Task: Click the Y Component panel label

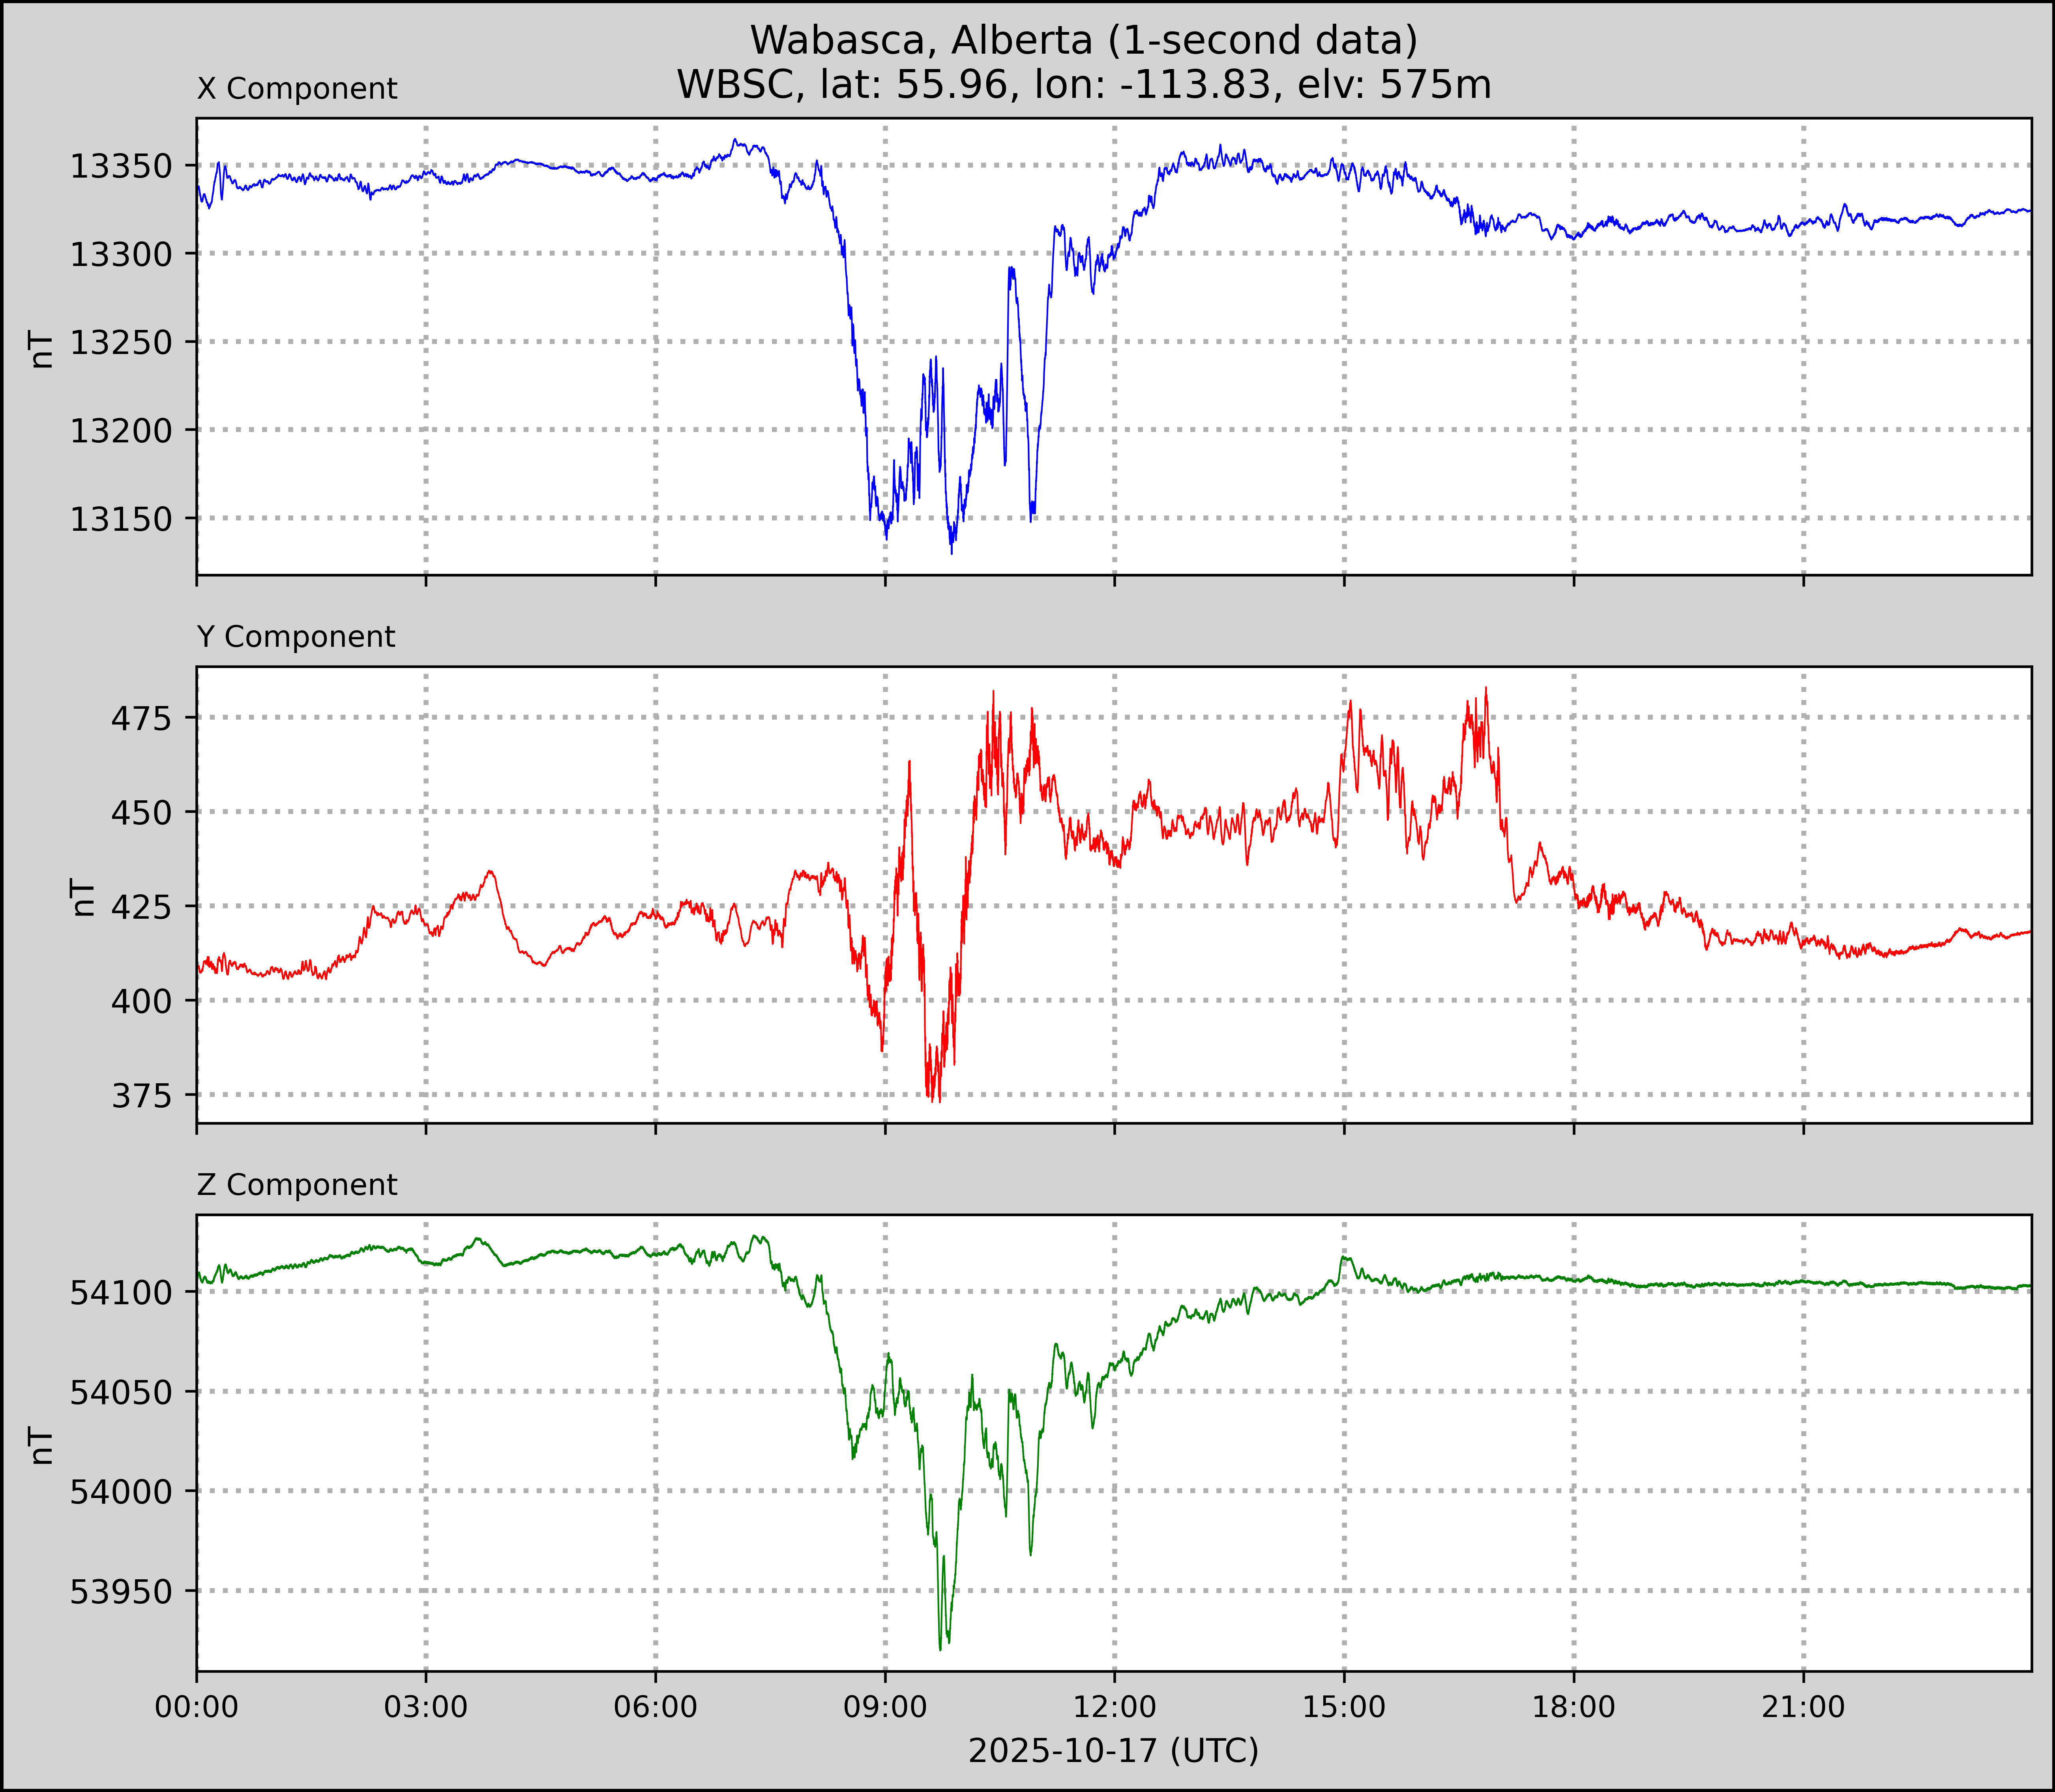Action: 296,637
